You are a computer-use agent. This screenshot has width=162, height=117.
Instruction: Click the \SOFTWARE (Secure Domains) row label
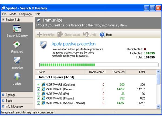click(65, 103)
